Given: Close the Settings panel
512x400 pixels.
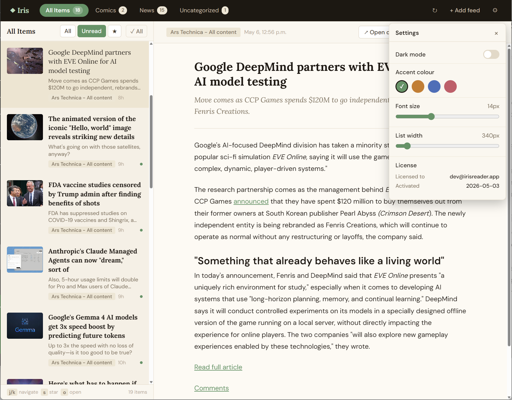Looking at the screenshot, I should [x=496, y=33].
